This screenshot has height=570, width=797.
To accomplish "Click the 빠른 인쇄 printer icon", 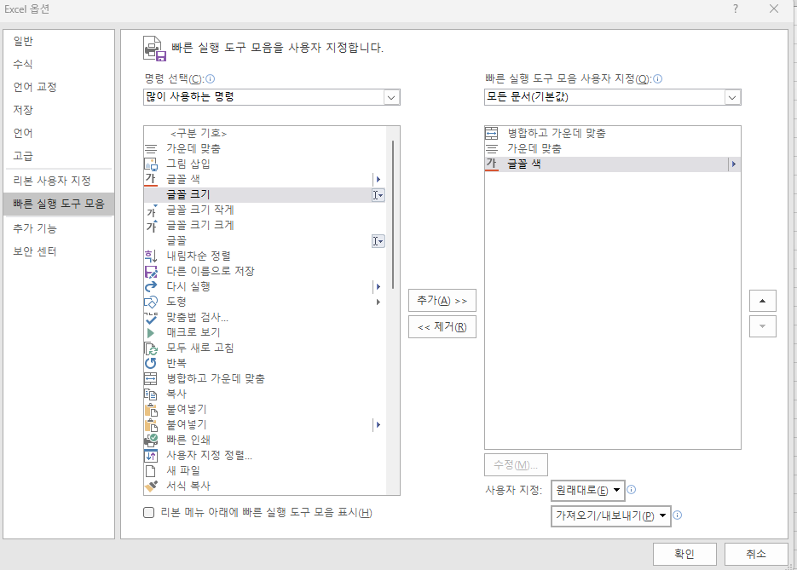I will [x=151, y=440].
